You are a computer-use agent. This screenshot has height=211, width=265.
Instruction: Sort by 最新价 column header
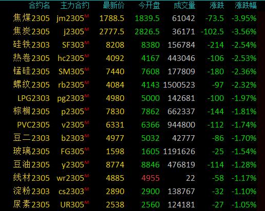(x=113, y=5)
